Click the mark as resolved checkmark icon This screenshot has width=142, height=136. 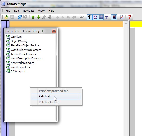[122, 17]
